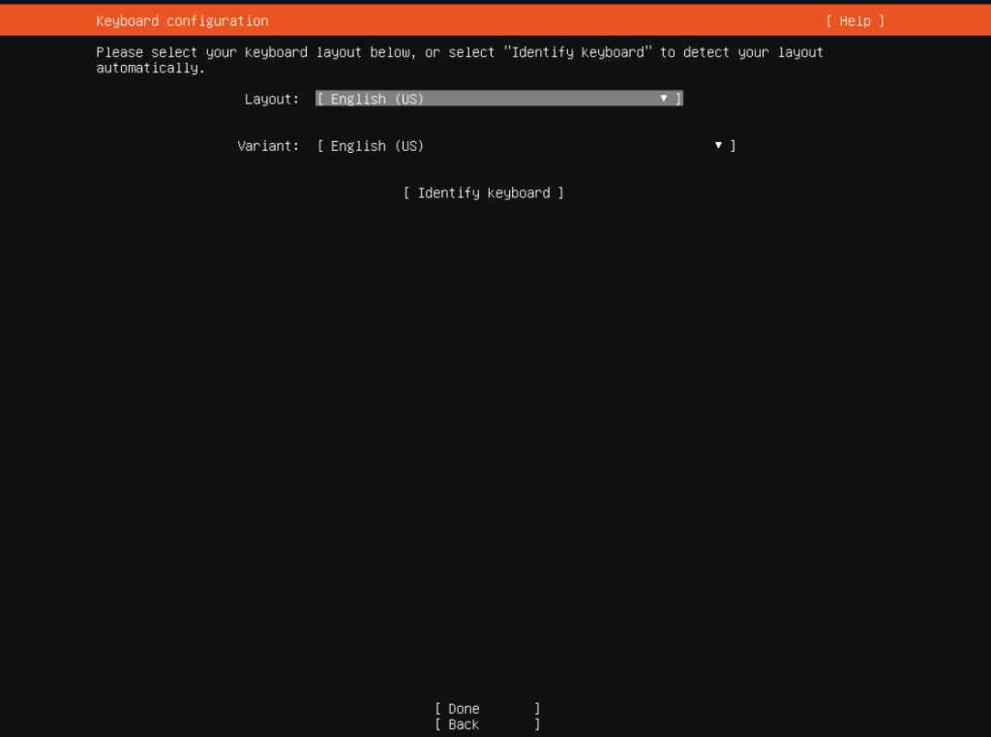The width and height of the screenshot is (991, 737).
Task: Select the Variant field showing English (US)
Action: tap(523, 145)
